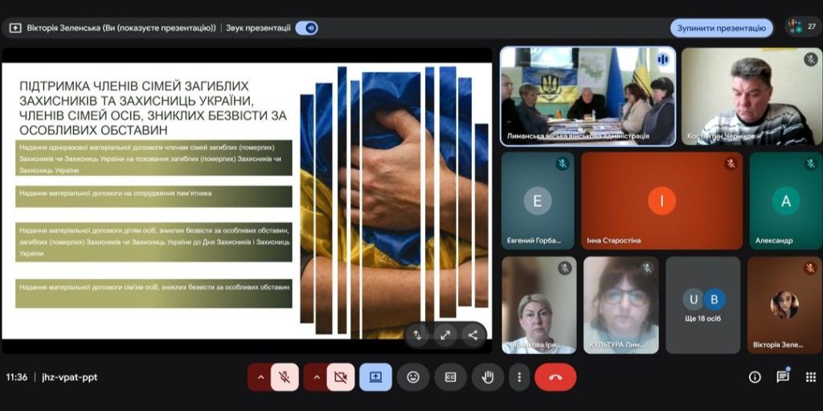
Task: Expand audio settings arrow beside microphone
Action: [260, 376]
